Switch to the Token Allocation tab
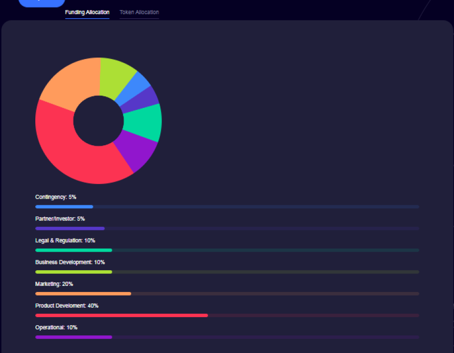Image resolution: width=454 pixels, height=353 pixels. (x=139, y=12)
